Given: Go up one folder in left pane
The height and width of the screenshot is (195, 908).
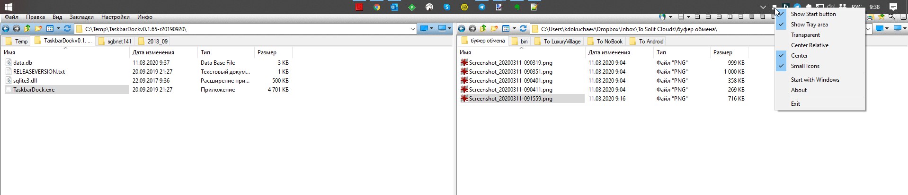Looking at the screenshot, I should [27, 29].
